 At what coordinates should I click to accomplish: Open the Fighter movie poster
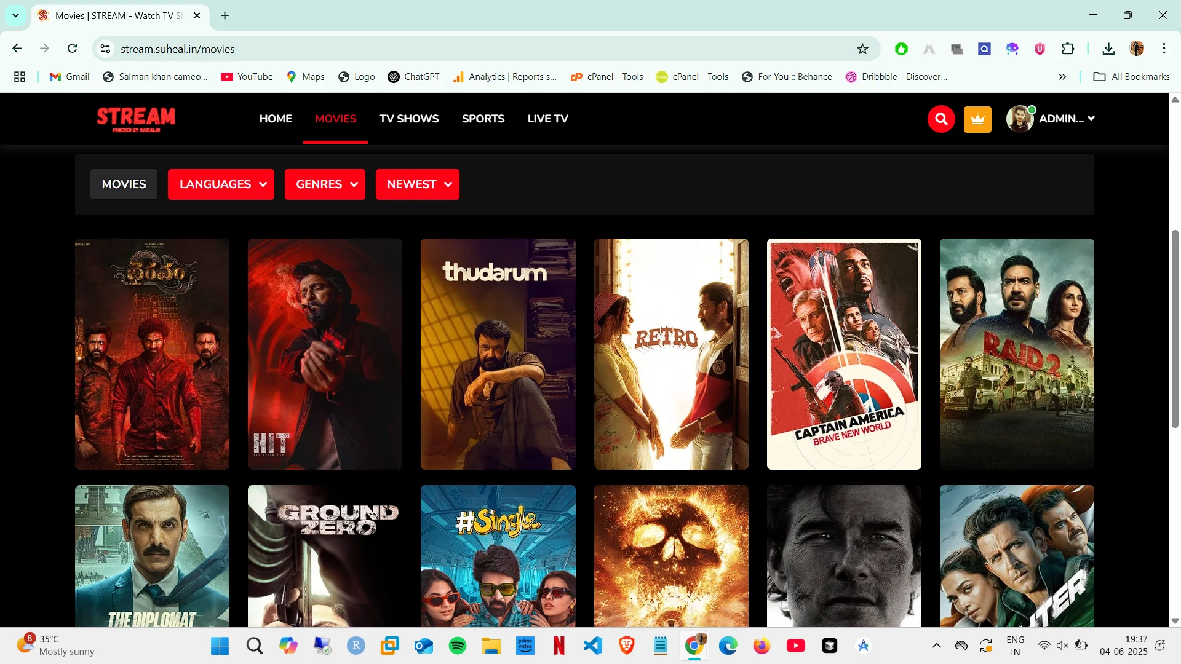[1017, 556]
